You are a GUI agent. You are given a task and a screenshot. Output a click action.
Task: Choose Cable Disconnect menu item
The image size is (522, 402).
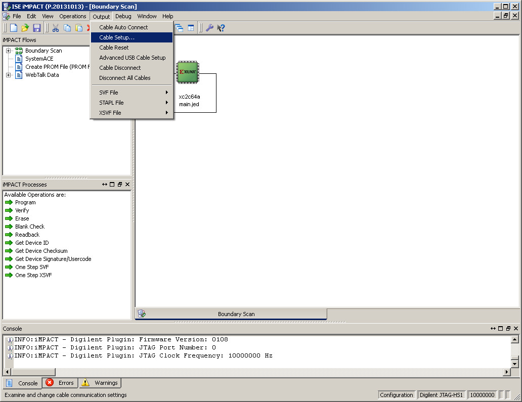click(132, 68)
